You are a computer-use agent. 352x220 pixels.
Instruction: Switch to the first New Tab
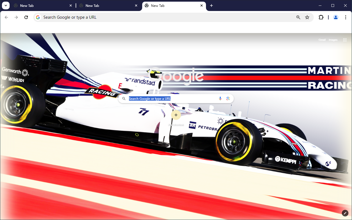point(43,5)
